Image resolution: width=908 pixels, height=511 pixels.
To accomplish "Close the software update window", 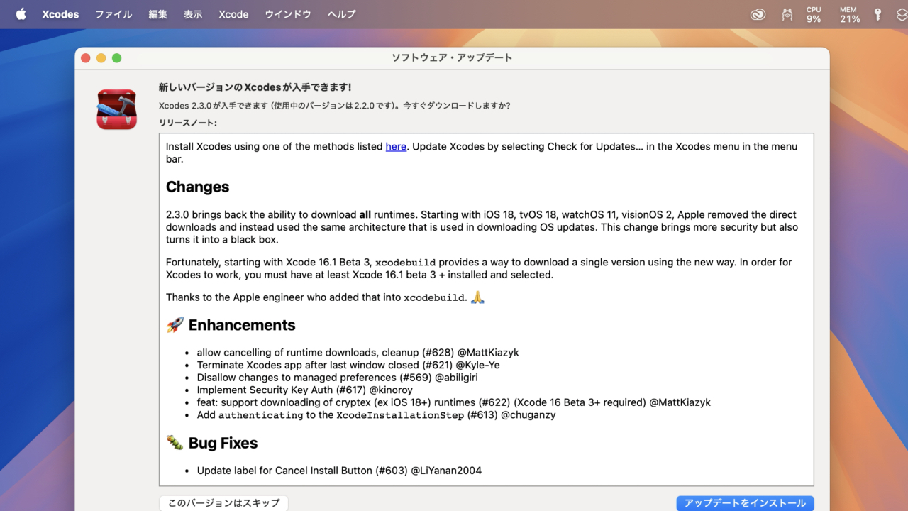I will point(86,58).
